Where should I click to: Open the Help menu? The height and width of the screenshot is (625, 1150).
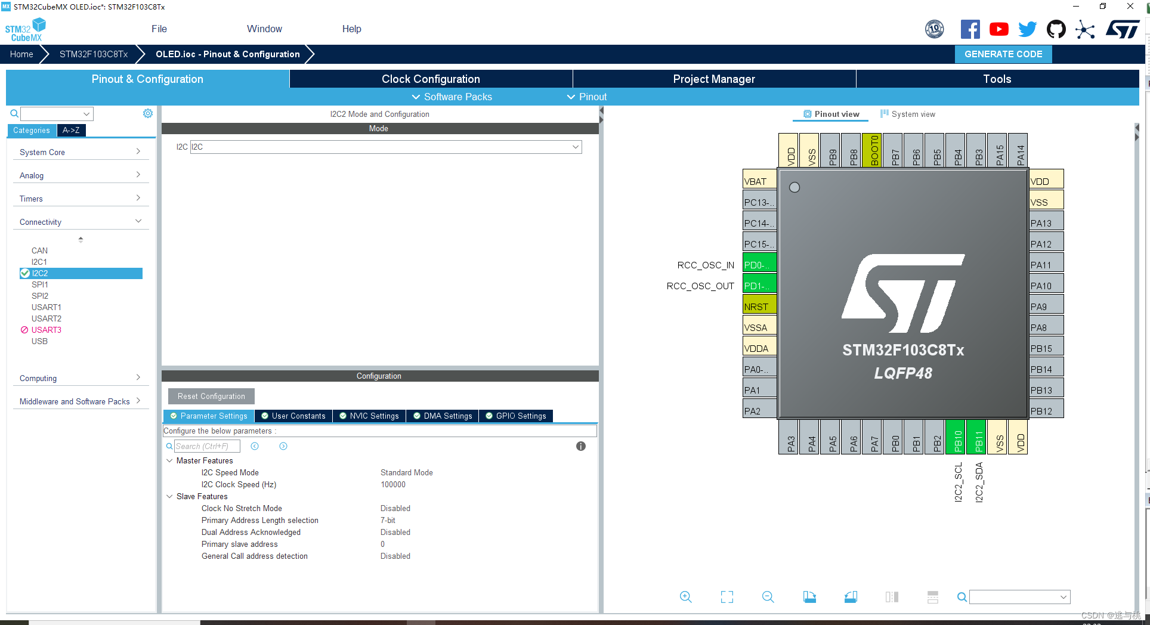tap(351, 29)
